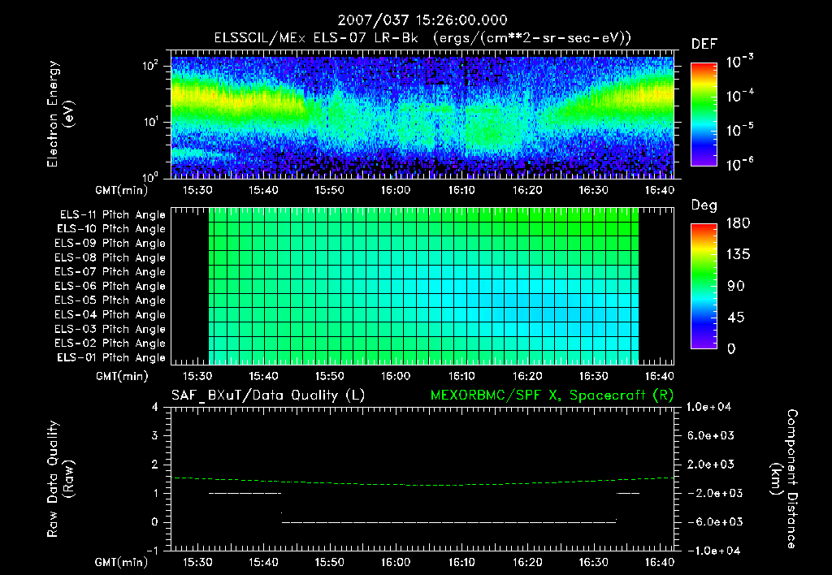This screenshot has height=575, width=832.
Task: Click GMT(min) label under the data quality panel
Action: (121, 562)
